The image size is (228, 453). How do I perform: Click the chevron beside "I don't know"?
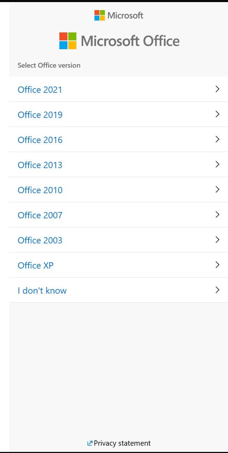[x=218, y=290]
